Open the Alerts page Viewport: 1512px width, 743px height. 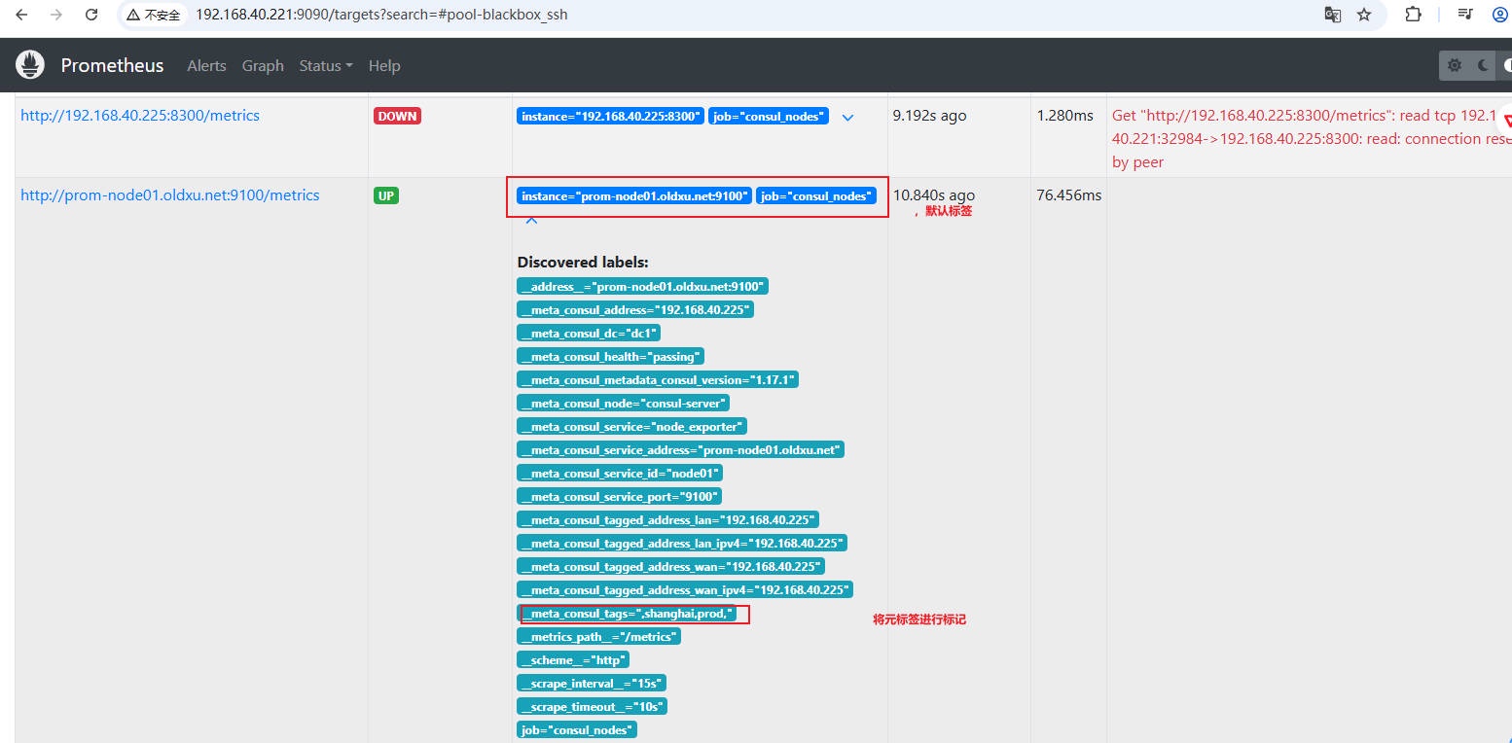pos(206,65)
